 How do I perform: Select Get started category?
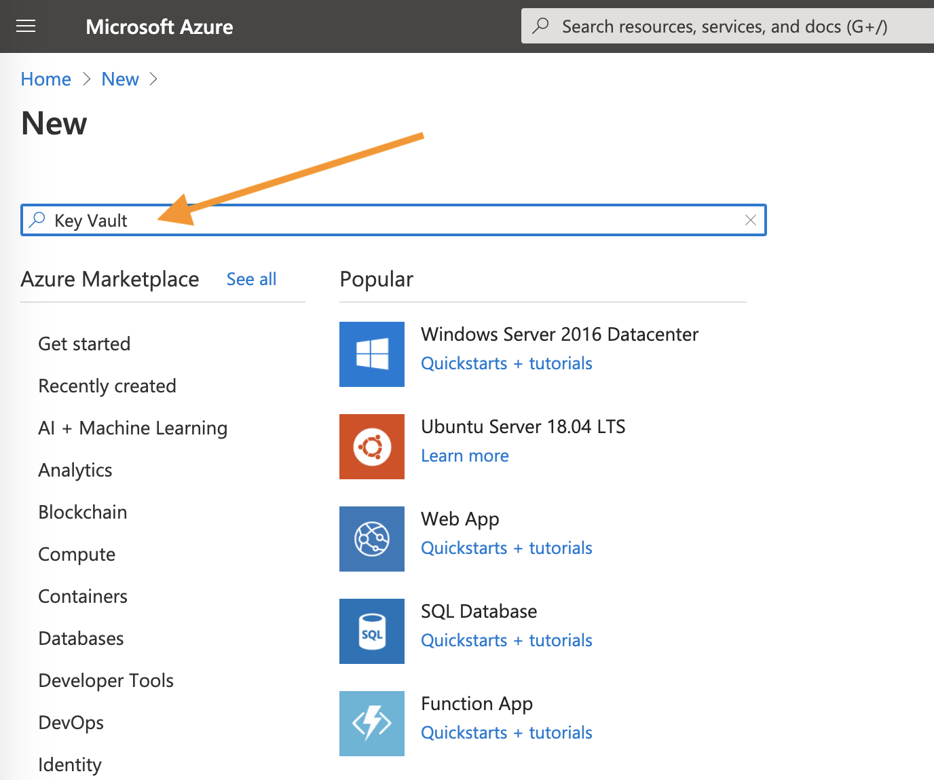pyautogui.click(x=84, y=343)
